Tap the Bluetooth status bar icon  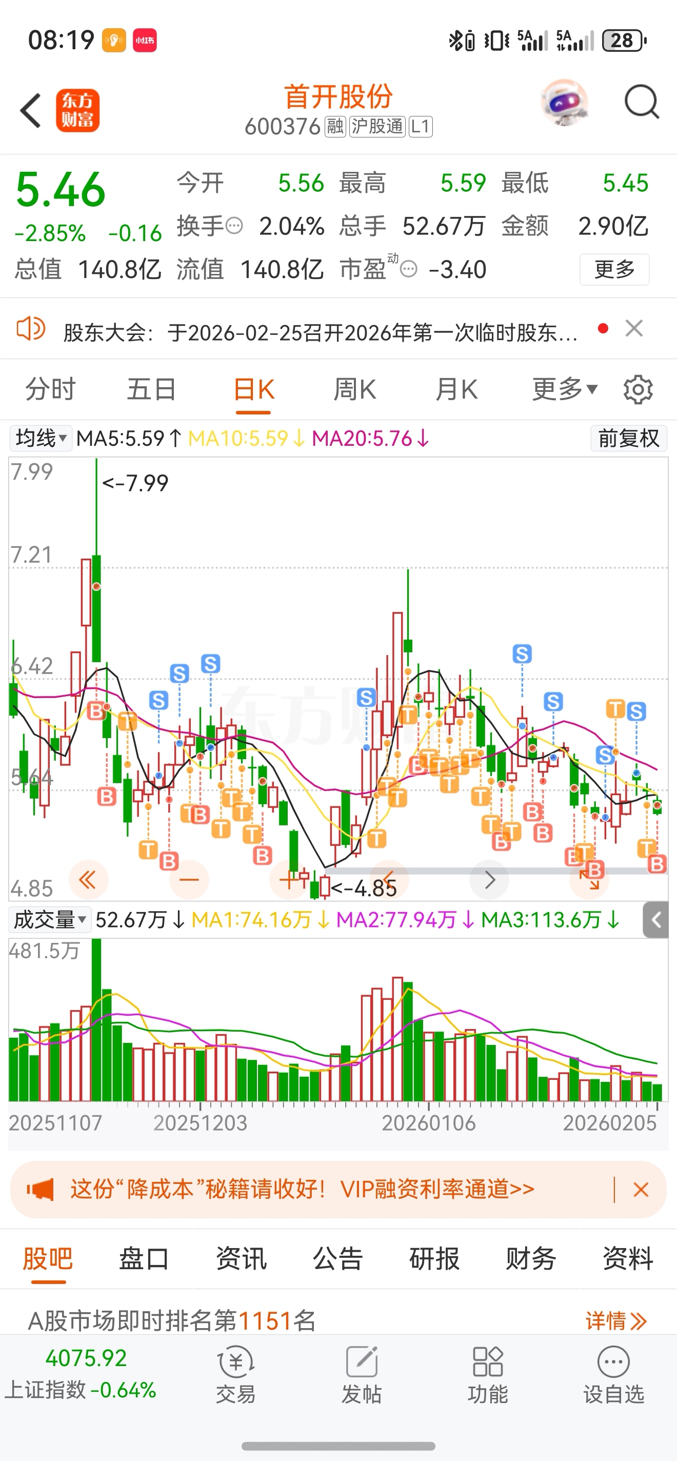(455, 40)
